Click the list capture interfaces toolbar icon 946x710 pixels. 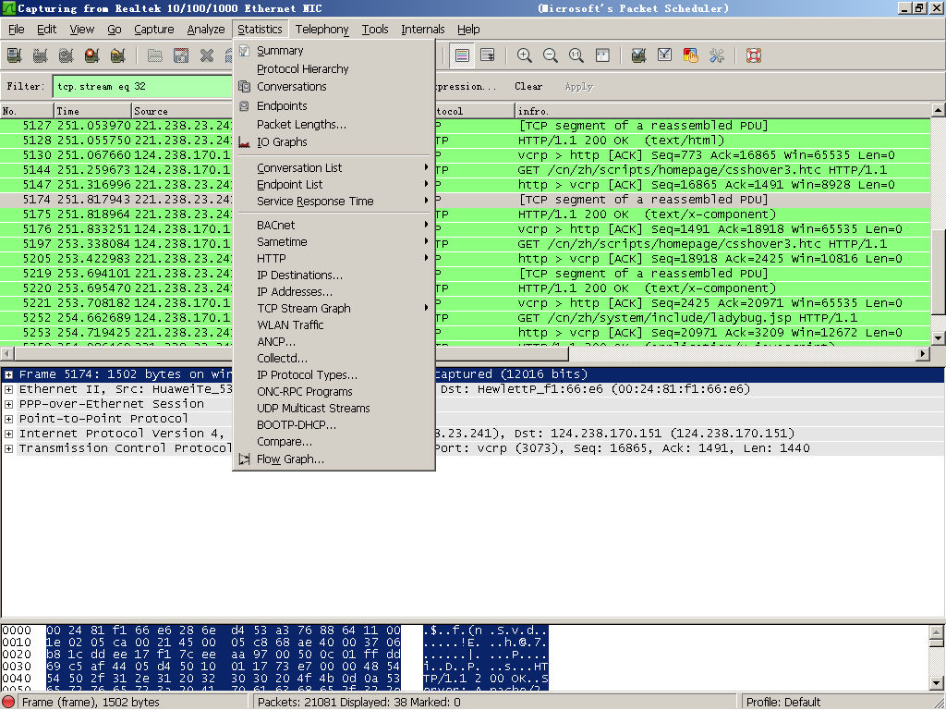coord(14,55)
